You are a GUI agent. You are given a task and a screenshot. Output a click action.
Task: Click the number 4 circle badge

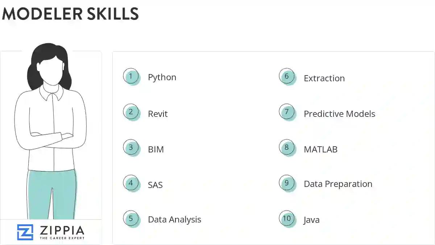(x=131, y=183)
